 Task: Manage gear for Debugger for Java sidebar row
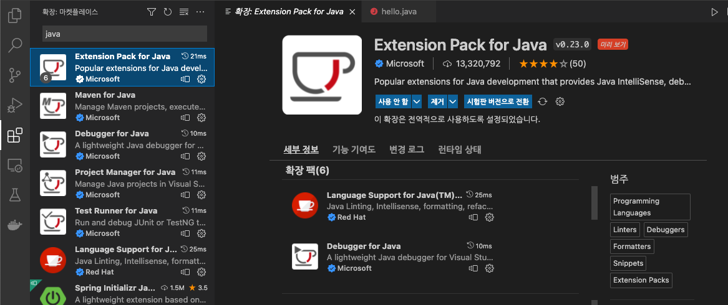(x=201, y=156)
